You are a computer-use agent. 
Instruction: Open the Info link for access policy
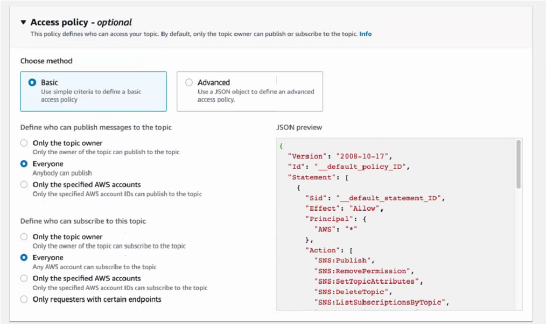tap(365, 34)
